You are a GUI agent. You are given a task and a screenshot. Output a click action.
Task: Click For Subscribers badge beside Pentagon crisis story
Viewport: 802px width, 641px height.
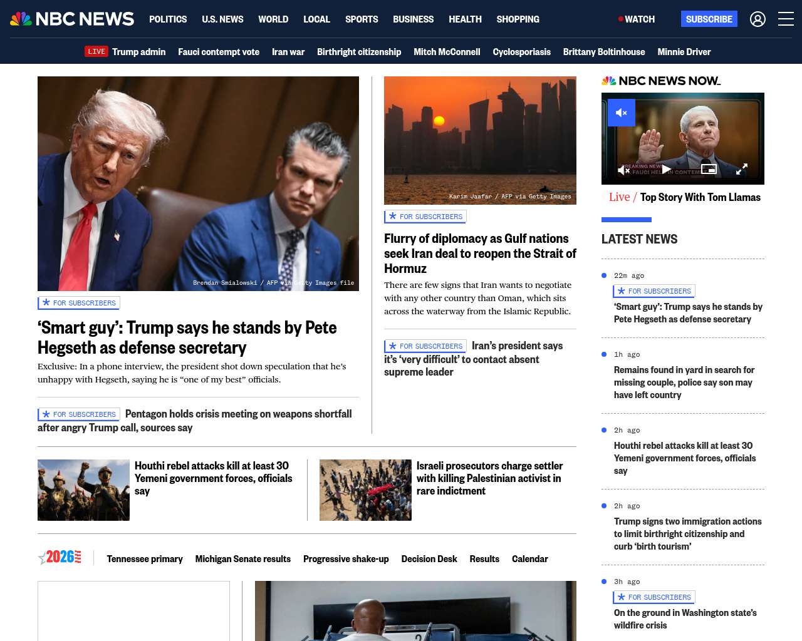tap(79, 414)
